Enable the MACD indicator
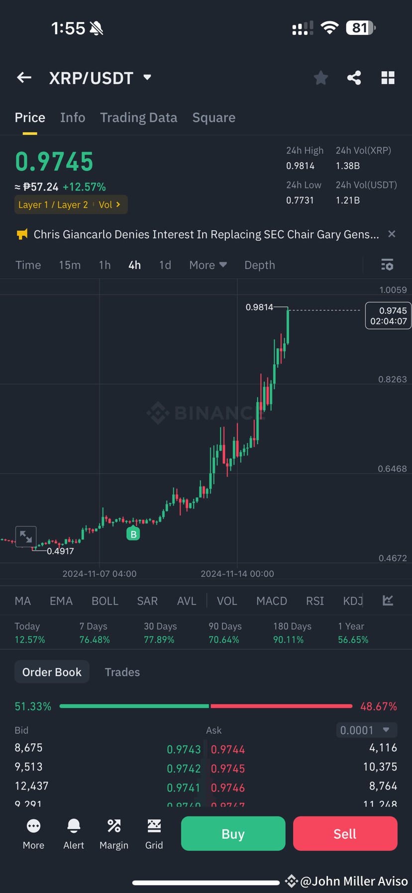412x893 pixels. 272,600
